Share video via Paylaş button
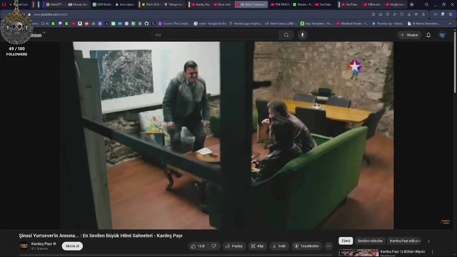 (234, 246)
